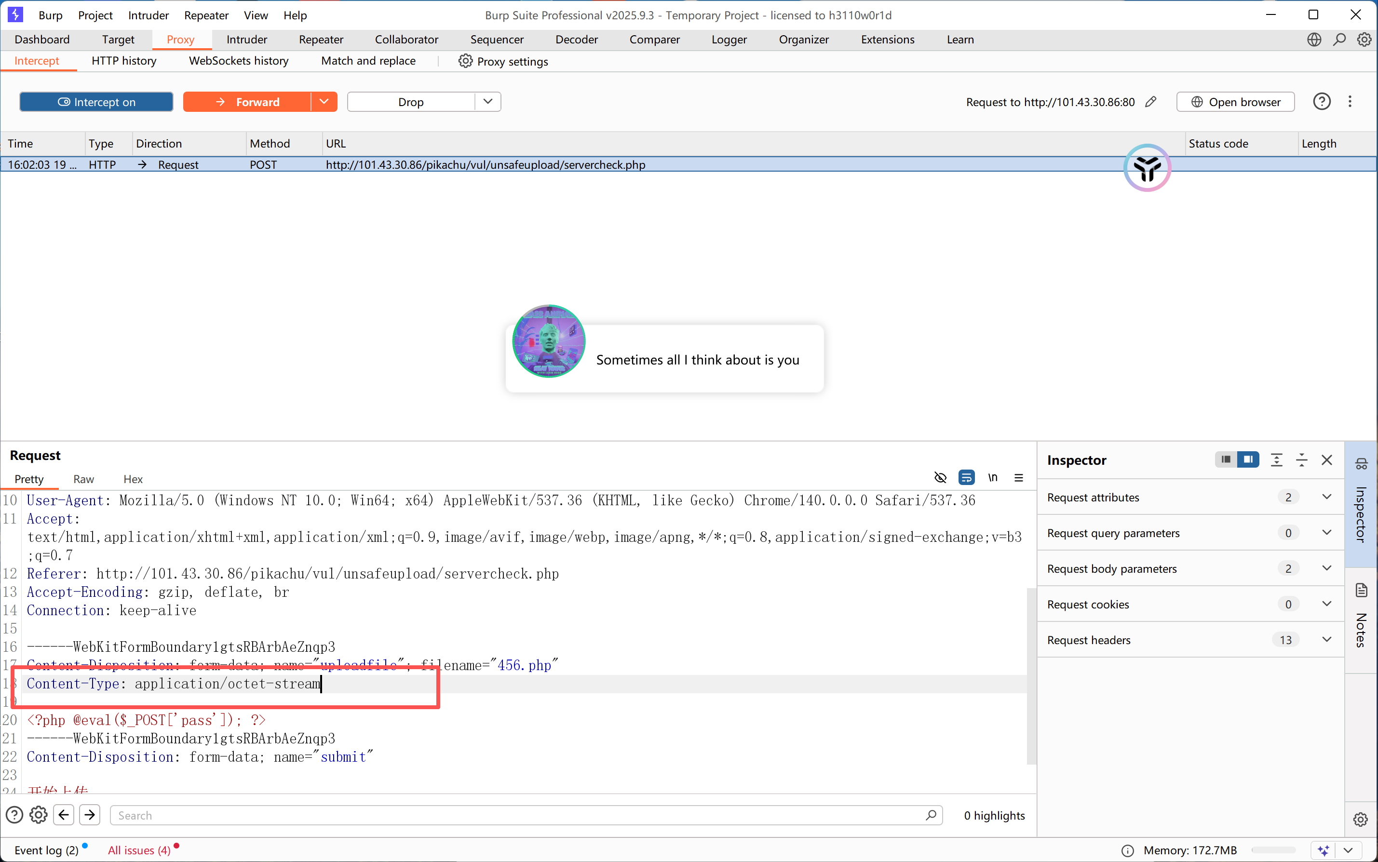Image resolution: width=1378 pixels, height=862 pixels.
Task: Open the Forward options dropdown arrow
Action: (x=324, y=101)
